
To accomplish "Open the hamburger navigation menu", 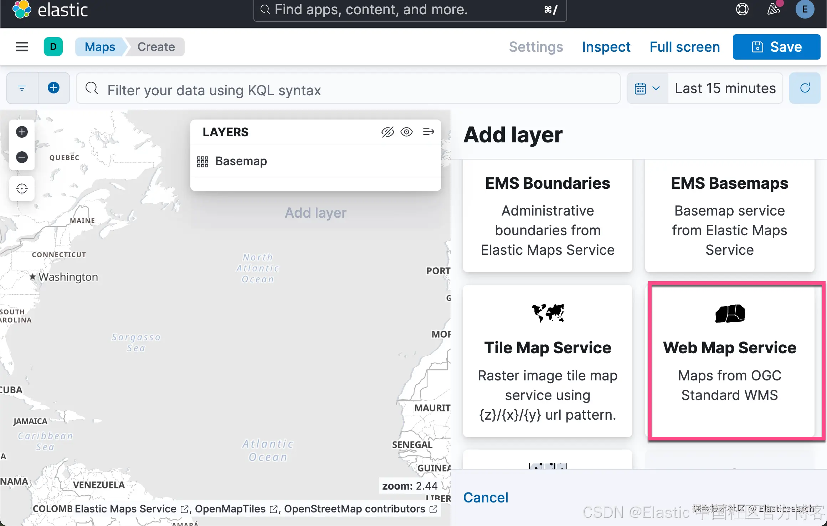I will tap(22, 47).
